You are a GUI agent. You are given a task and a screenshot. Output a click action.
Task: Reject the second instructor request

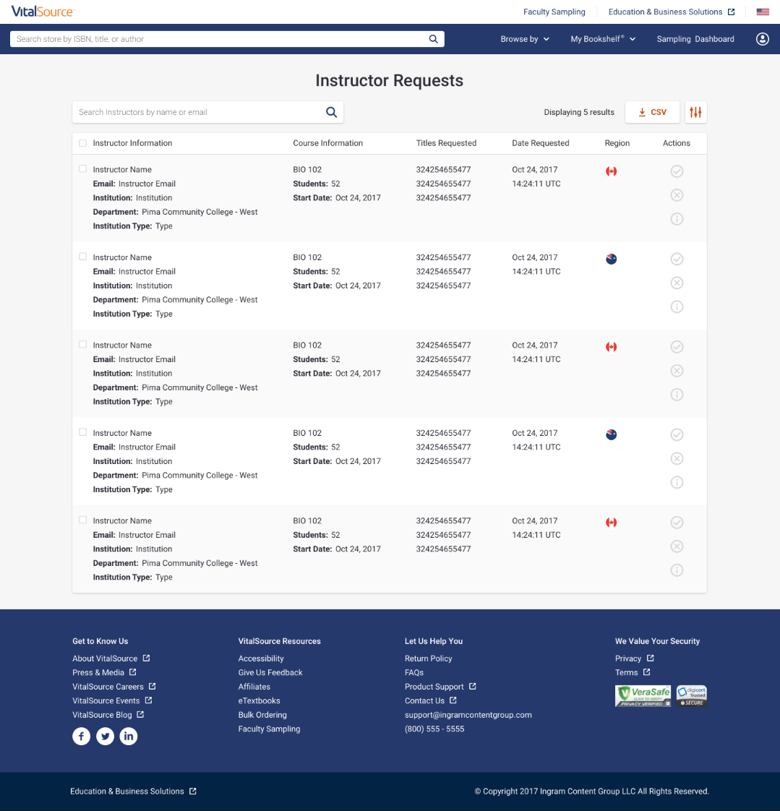(x=677, y=283)
